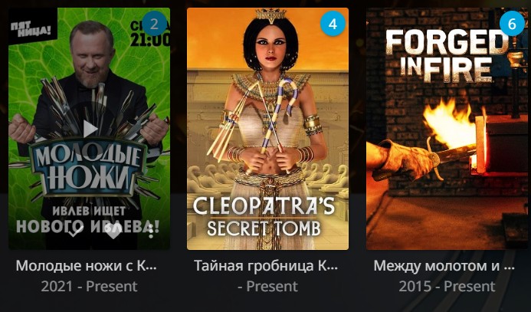Mark Молодые ножи as watched with checkmark

click(x=75, y=232)
